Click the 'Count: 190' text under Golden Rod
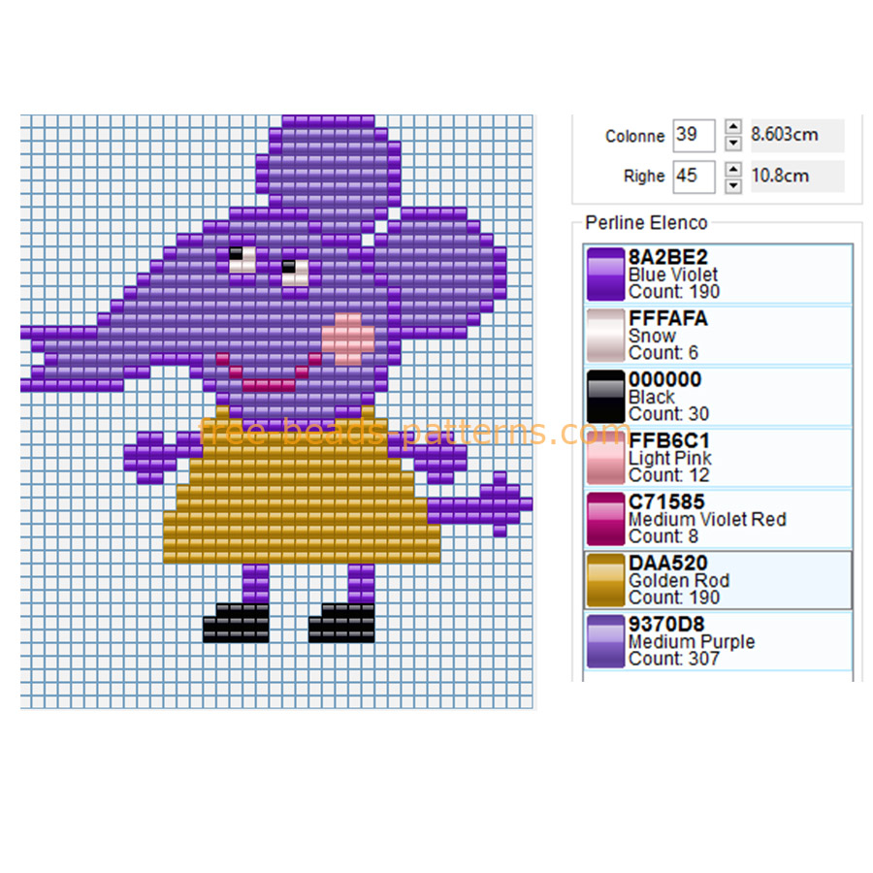This screenshot has width=873, height=873. [674, 598]
